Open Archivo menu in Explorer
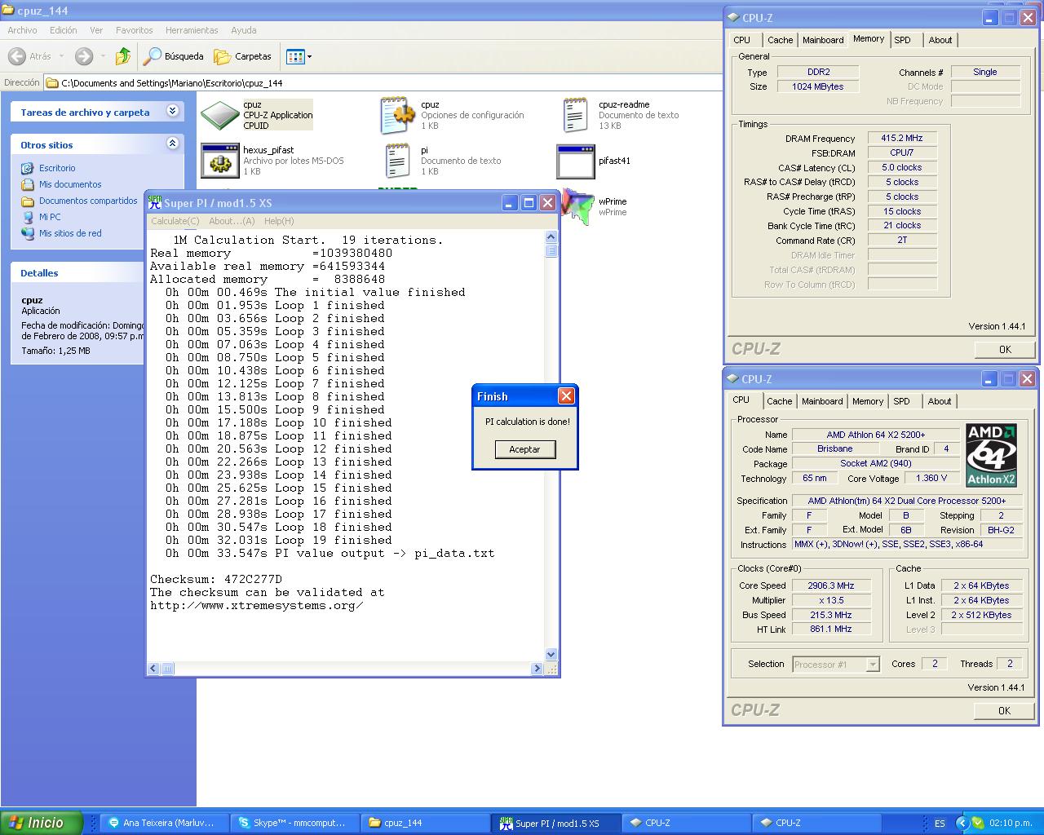Image resolution: width=1044 pixels, height=835 pixels. [x=22, y=30]
